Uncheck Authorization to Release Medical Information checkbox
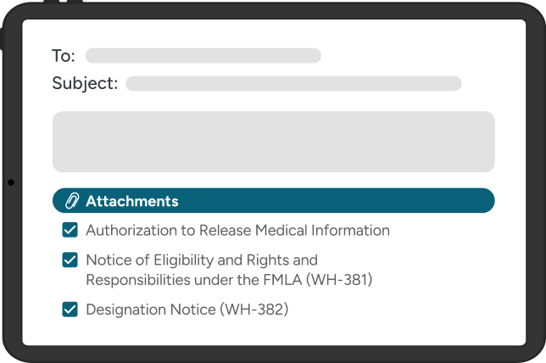 click(x=70, y=230)
